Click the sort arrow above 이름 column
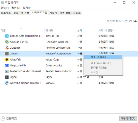The image size is (138, 123). (x=21, y=28)
